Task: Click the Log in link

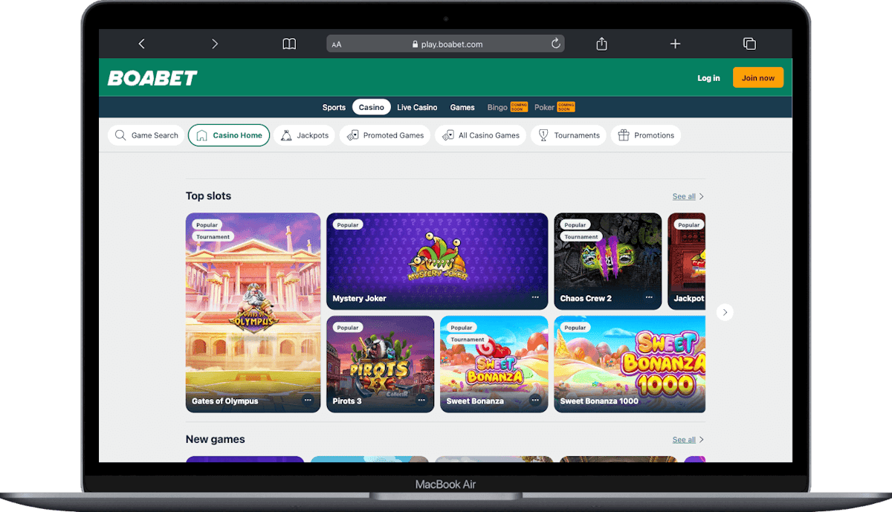Action: point(708,78)
